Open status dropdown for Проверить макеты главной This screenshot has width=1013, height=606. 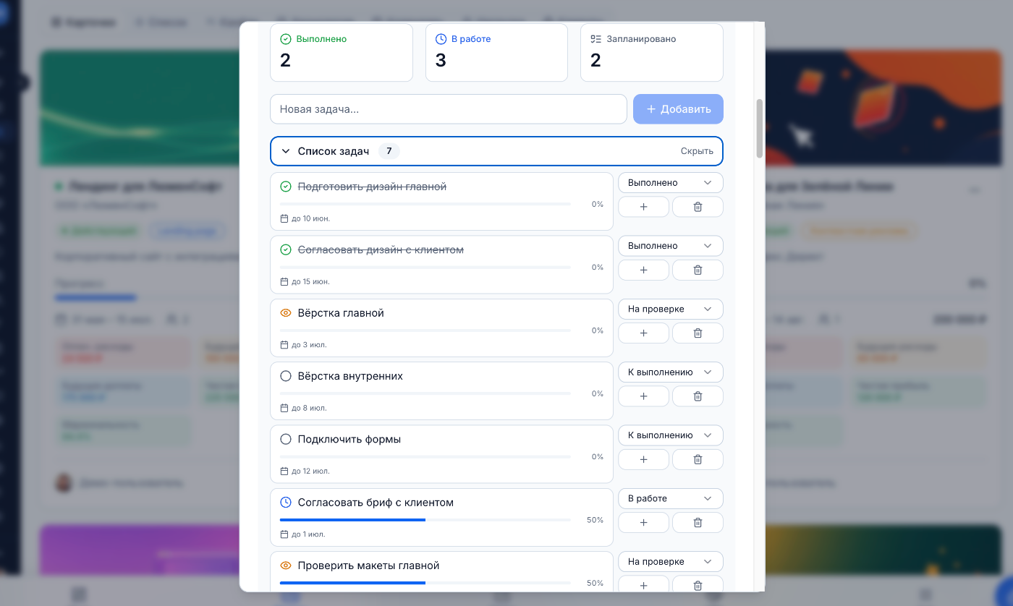671,562
